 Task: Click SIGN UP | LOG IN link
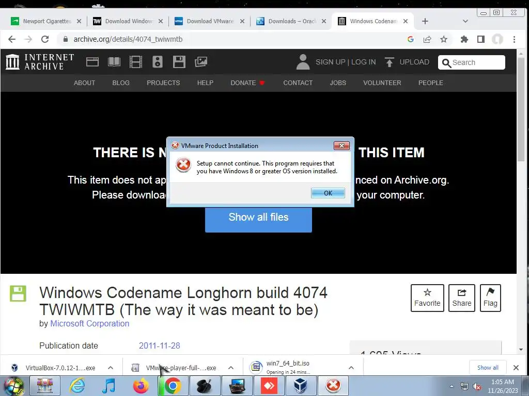(346, 62)
